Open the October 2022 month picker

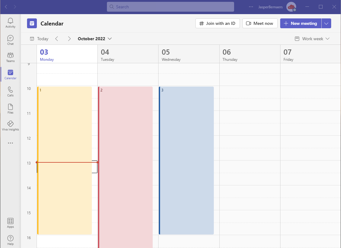(x=95, y=39)
